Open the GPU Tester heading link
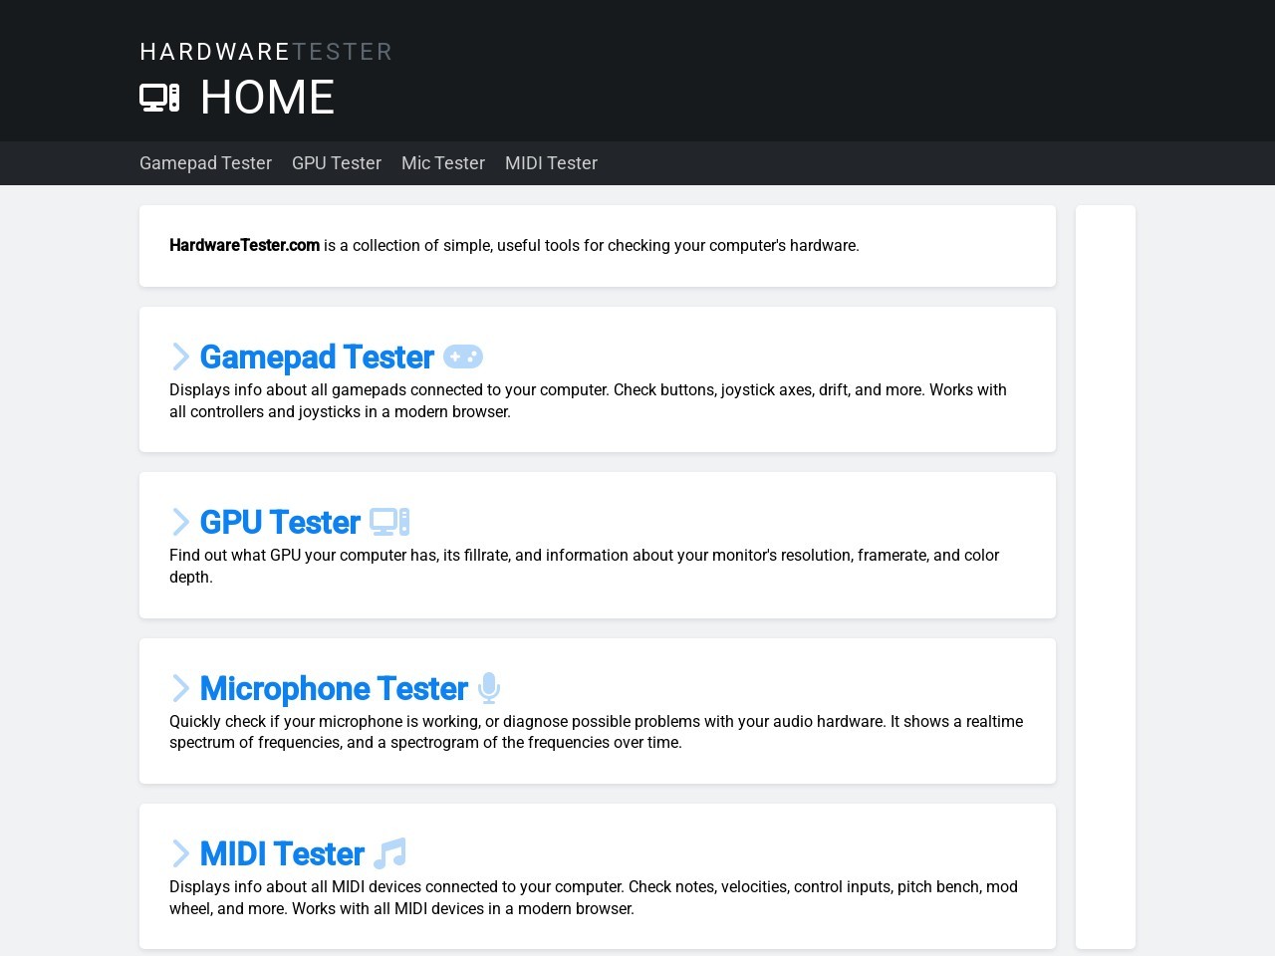The height and width of the screenshot is (956, 1275). click(x=280, y=522)
